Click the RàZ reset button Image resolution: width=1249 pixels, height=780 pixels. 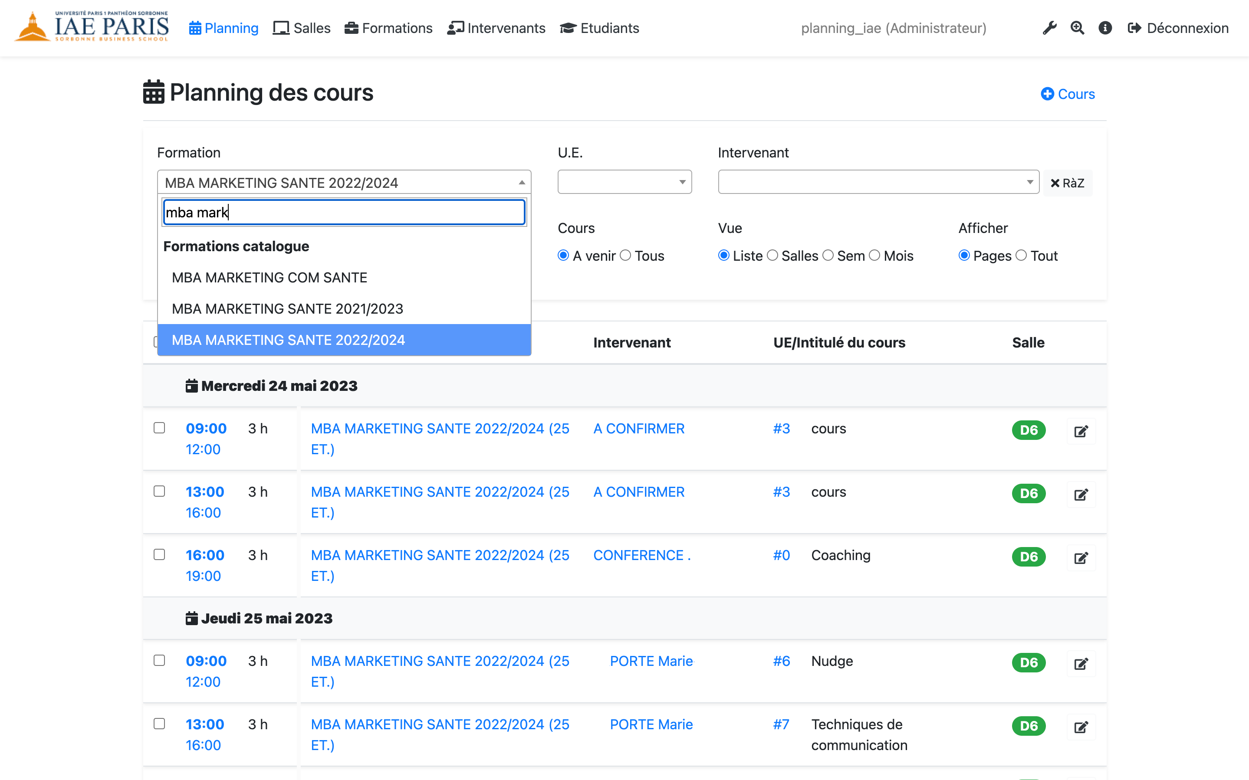1068,183
